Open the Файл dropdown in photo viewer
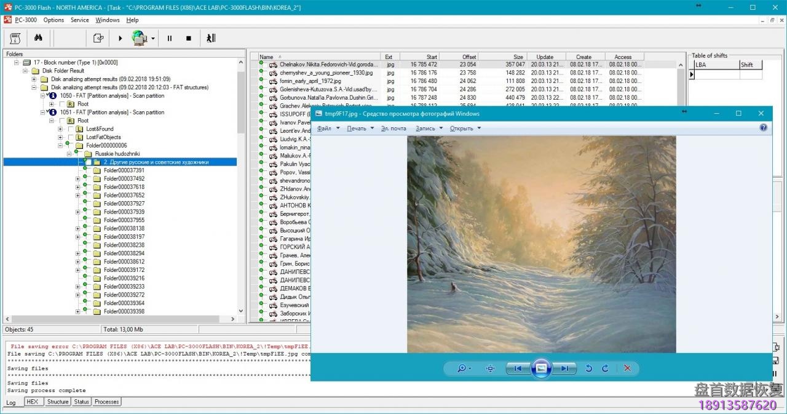The height and width of the screenshot is (414, 787). coord(327,129)
